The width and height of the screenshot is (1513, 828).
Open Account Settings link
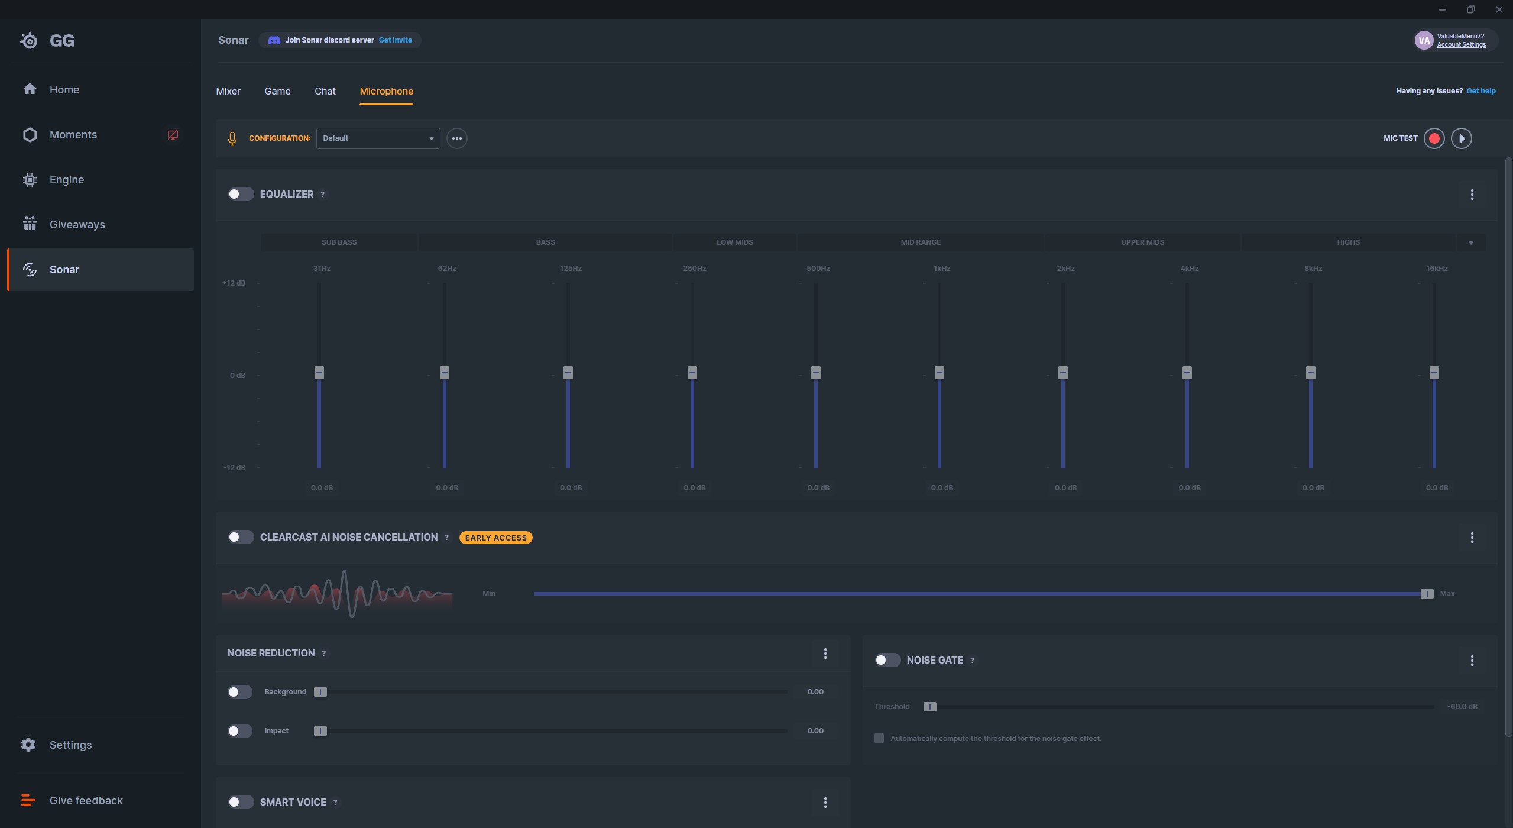[1461, 45]
